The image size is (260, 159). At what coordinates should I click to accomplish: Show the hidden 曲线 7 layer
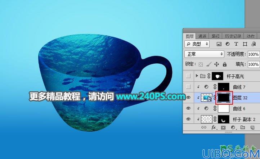[x=188, y=87]
